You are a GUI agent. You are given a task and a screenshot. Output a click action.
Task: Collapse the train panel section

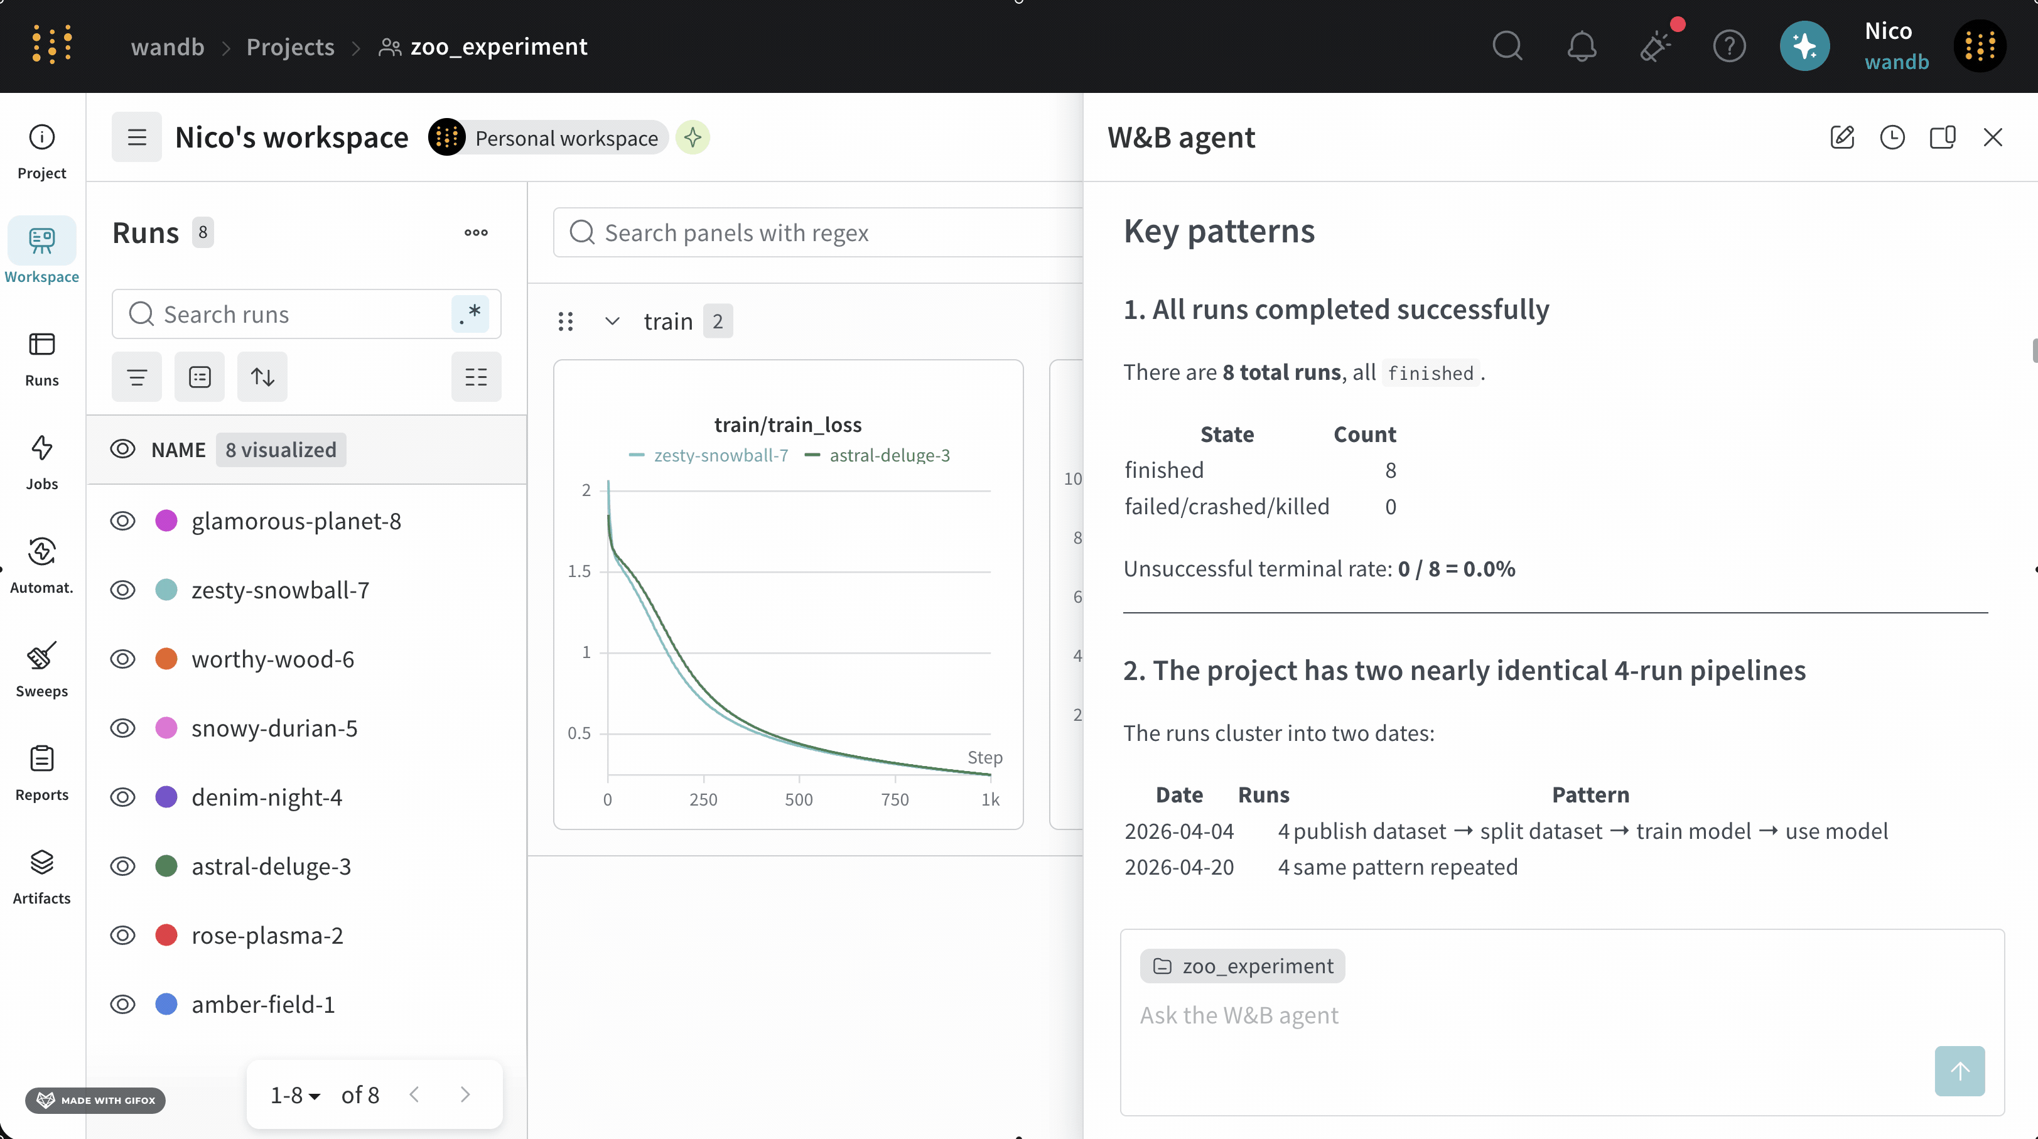point(612,321)
